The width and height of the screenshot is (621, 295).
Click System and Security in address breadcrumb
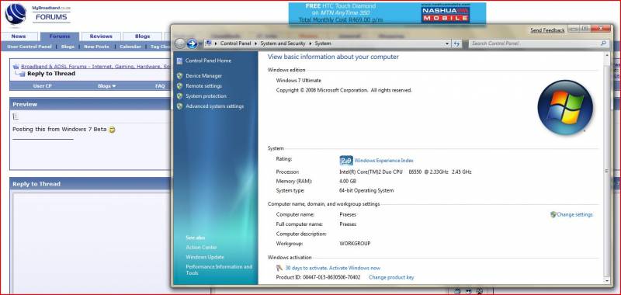283,43
